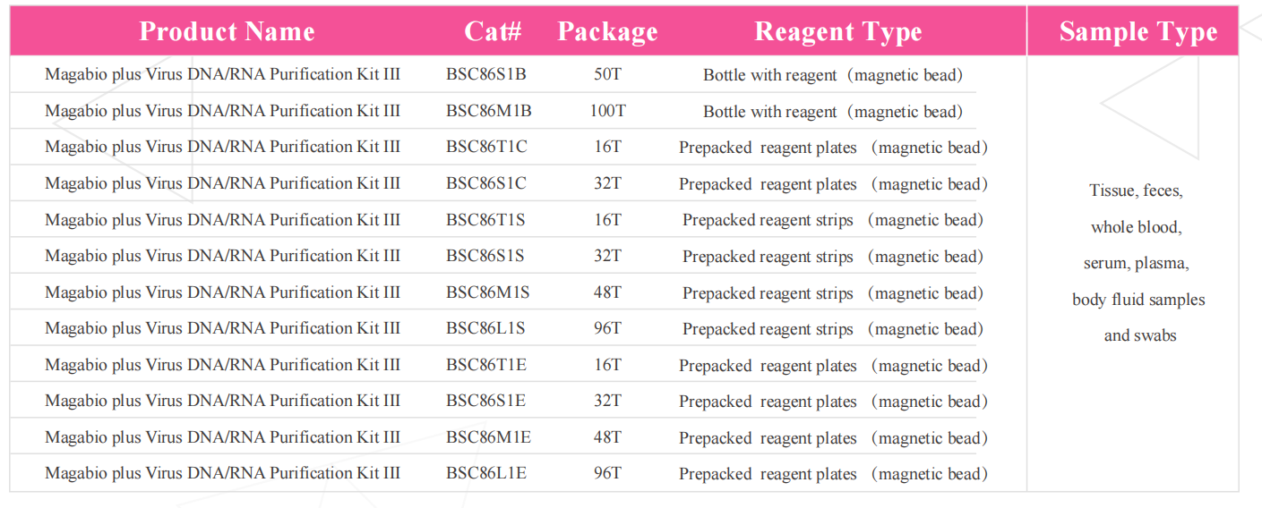Click the Product Name column header
The width and height of the screenshot is (1262, 508).
click(227, 31)
